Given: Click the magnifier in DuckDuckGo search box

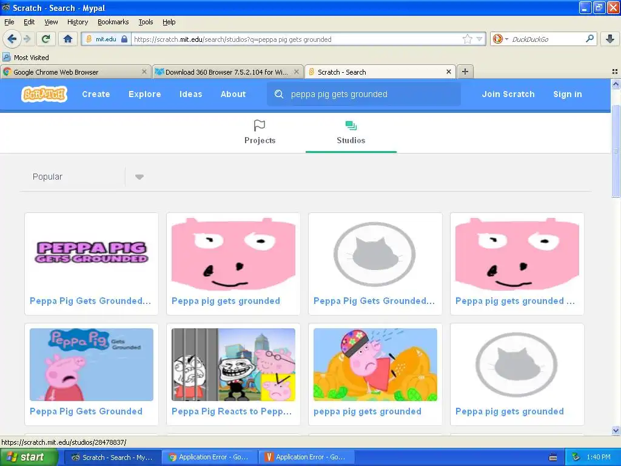Looking at the screenshot, I should tap(589, 39).
